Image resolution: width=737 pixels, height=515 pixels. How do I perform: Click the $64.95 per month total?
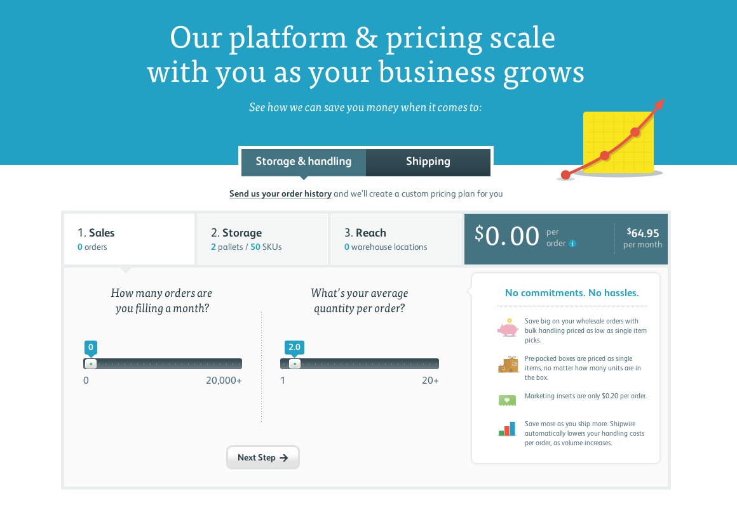[x=642, y=238]
